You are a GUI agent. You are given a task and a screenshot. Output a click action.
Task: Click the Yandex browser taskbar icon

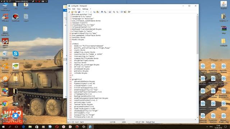coord(64,126)
